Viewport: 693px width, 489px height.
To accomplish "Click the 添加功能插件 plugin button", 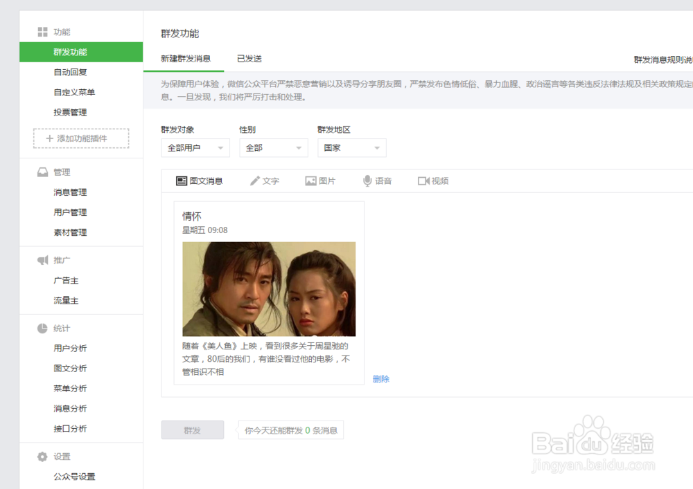I will [80, 138].
